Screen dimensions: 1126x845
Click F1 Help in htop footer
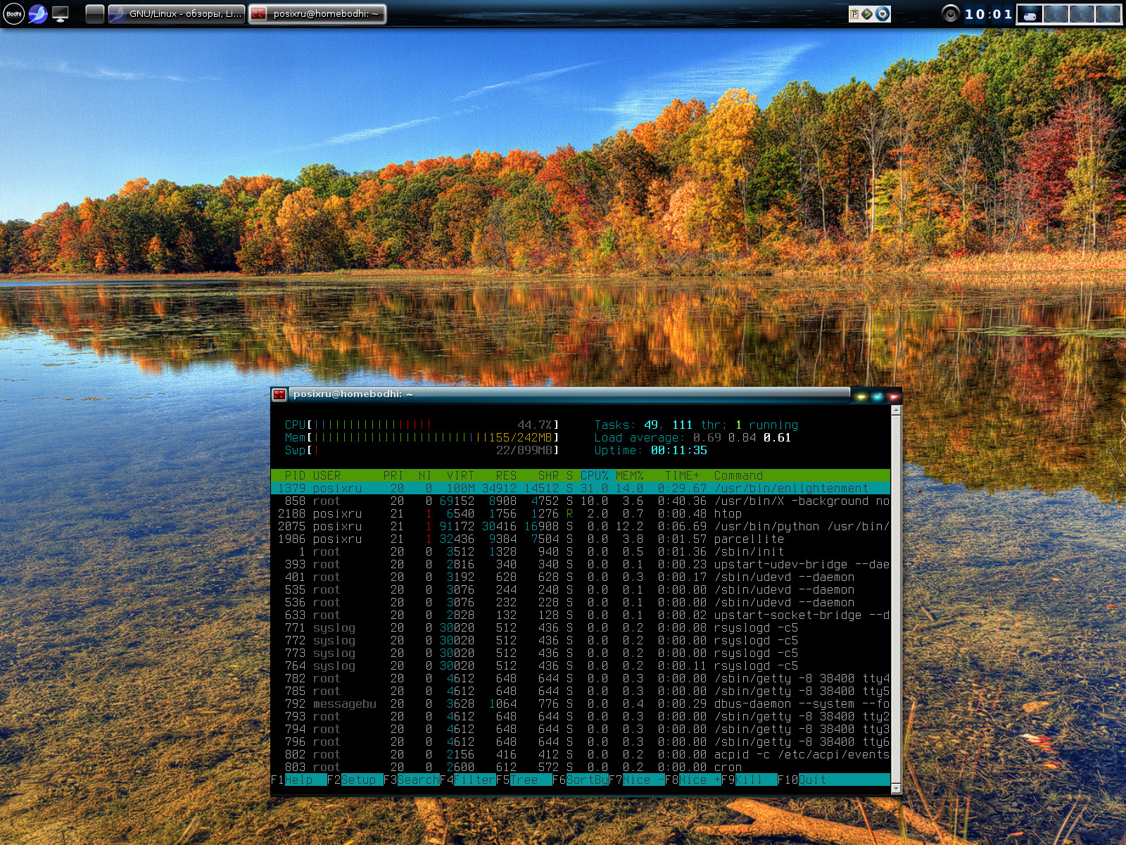(x=299, y=780)
